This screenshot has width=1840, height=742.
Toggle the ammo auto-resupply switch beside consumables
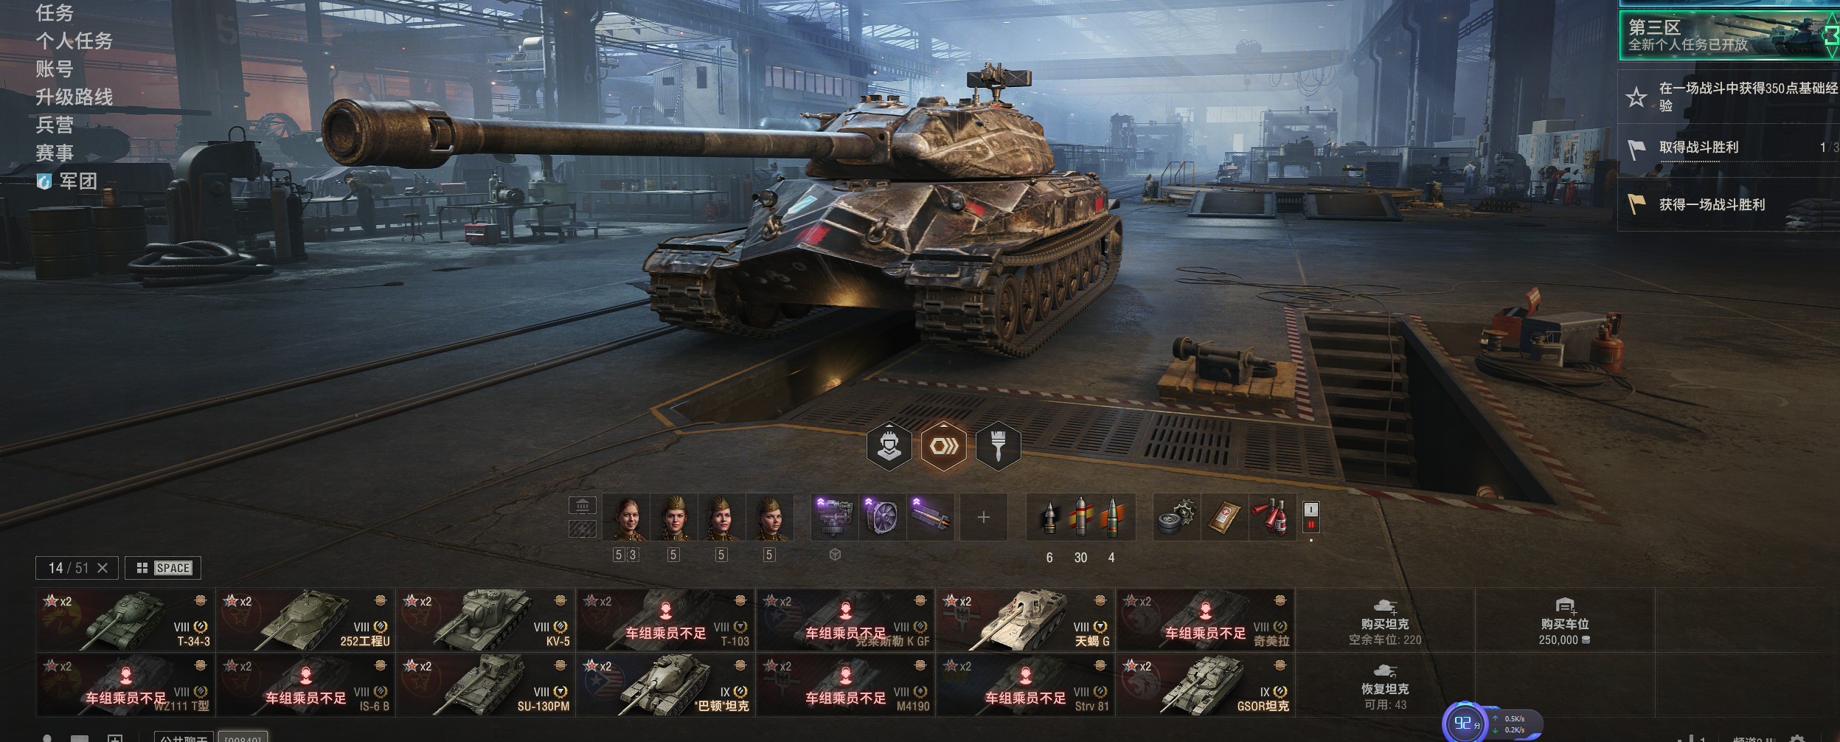(x=1310, y=517)
